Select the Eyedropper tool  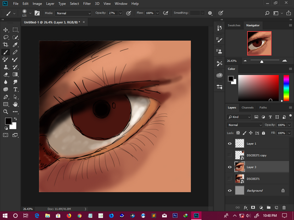15,45
